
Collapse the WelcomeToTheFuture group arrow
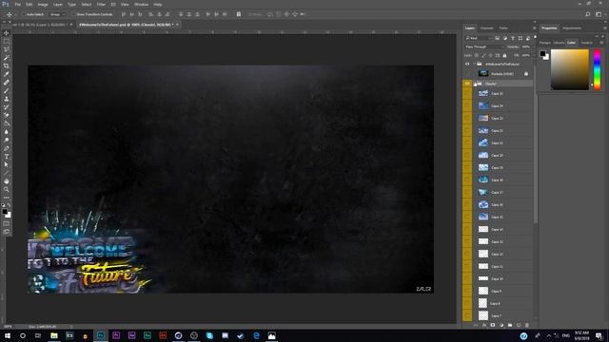[474, 64]
